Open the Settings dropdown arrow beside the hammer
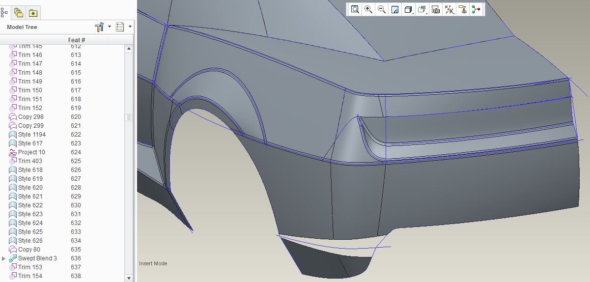The height and width of the screenshot is (282, 590). click(x=109, y=27)
